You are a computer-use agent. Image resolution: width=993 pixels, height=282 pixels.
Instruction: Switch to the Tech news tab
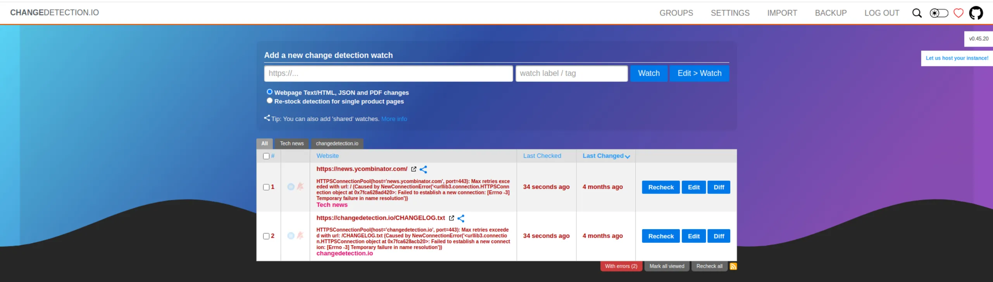292,144
